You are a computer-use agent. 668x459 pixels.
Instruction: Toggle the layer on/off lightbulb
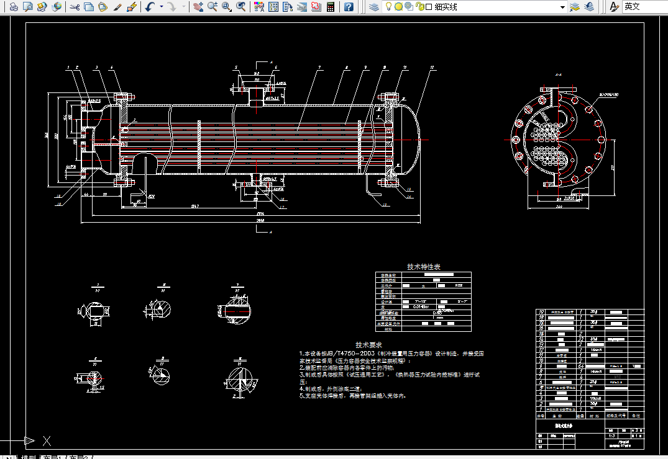pos(389,7)
